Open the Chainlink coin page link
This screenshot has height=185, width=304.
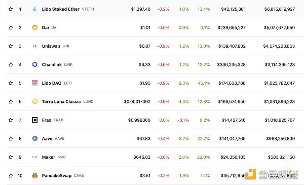tap(52, 64)
